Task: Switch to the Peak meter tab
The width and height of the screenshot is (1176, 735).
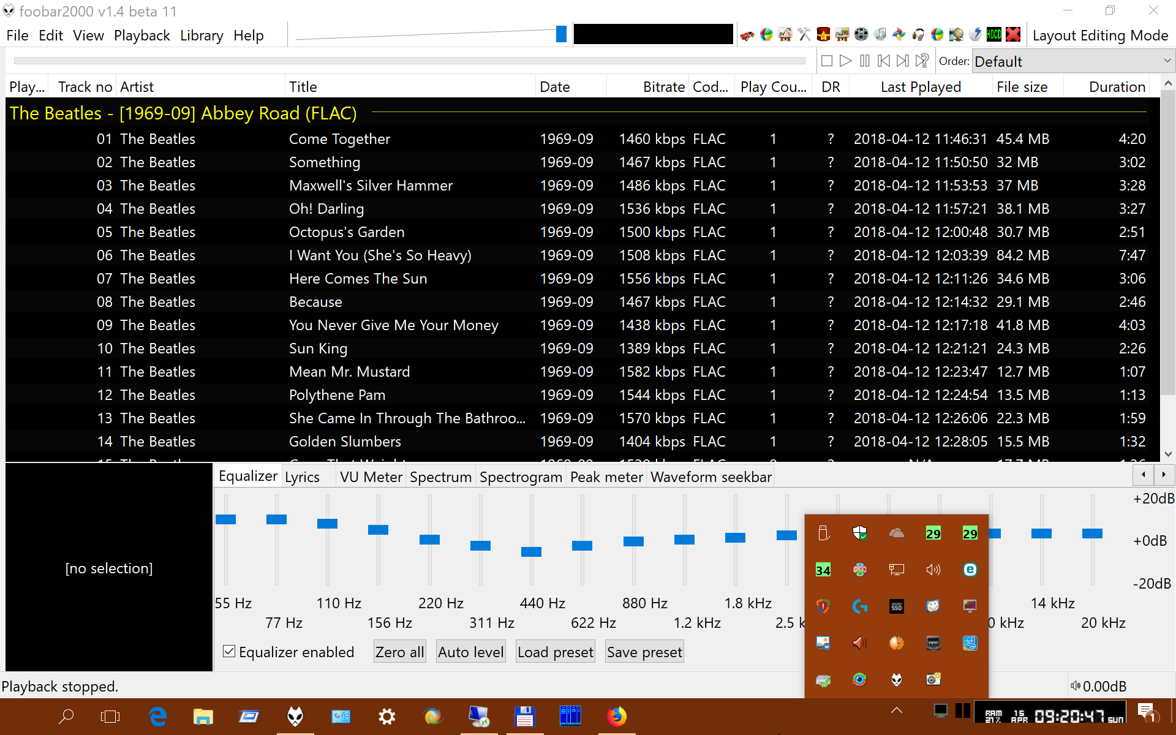Action: coord(606,477)
